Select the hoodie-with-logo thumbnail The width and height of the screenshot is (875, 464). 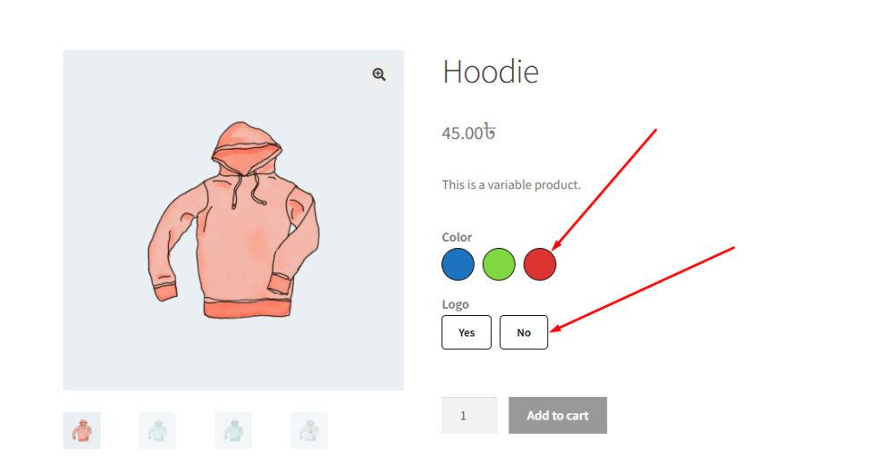click(x=309, y=430)
